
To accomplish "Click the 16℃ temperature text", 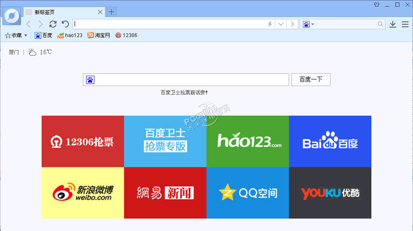I will tap(46, 52).
